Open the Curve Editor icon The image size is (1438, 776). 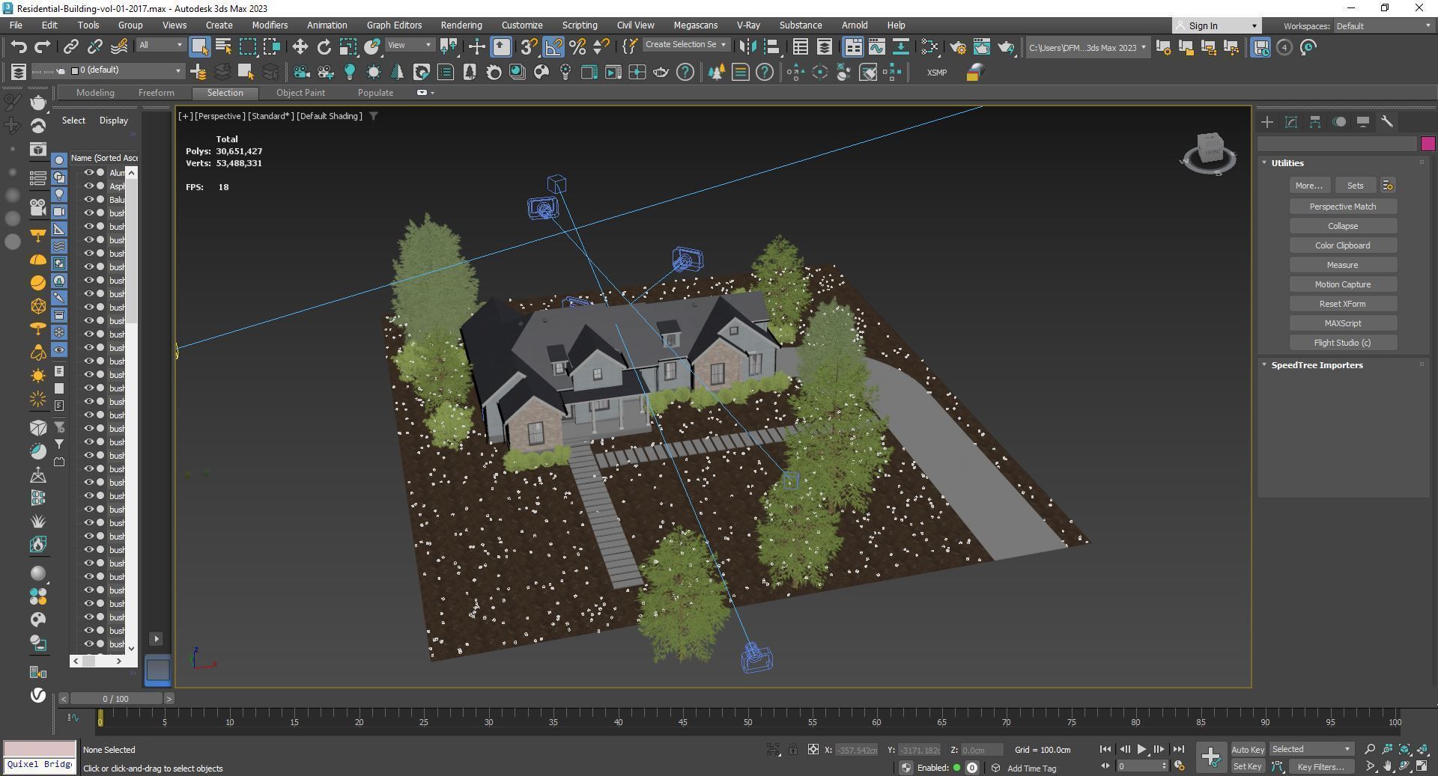[x=876, y=47]
